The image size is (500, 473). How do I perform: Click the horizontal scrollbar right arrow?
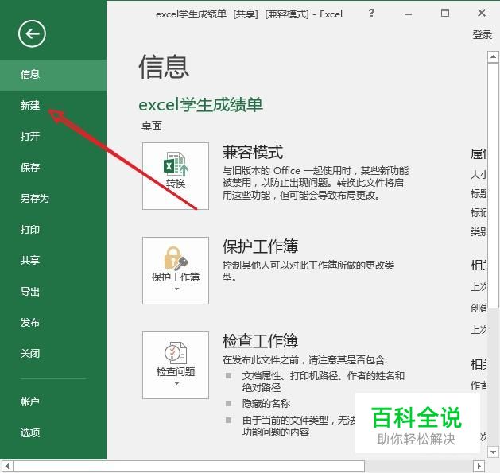tap(479, 466)
